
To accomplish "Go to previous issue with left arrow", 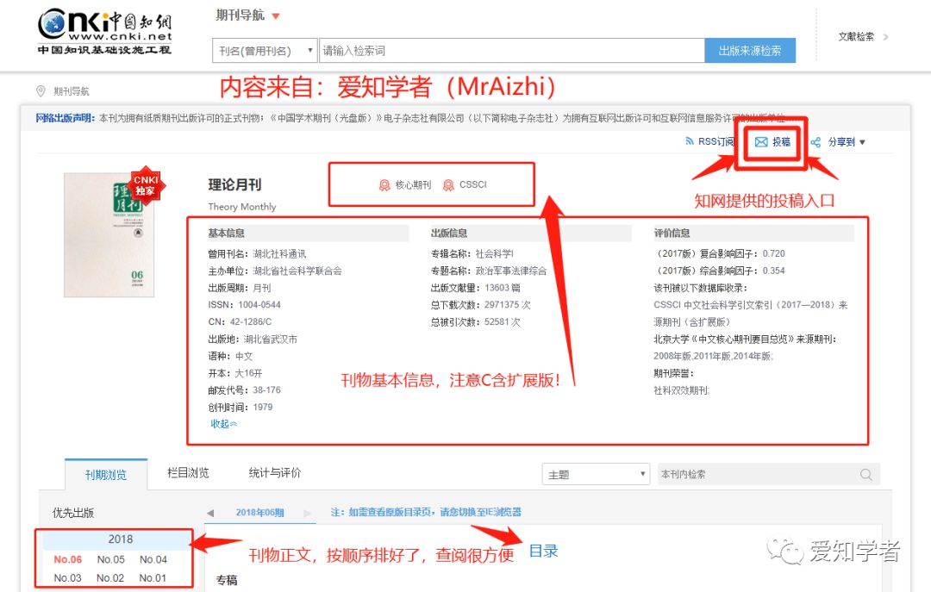I will point(209,513).
